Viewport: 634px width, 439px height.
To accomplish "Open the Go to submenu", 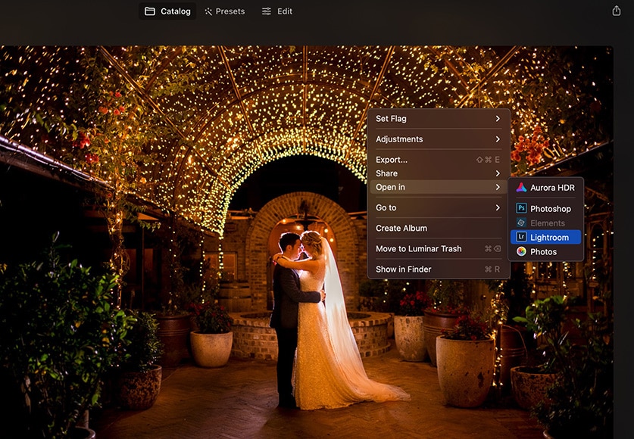I will 439,207.
